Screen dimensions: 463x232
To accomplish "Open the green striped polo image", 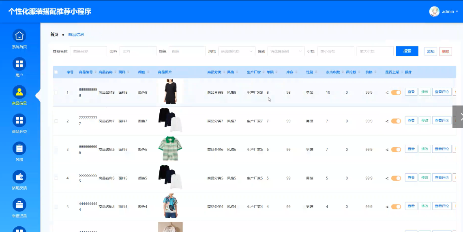I will tap(170, 148).
